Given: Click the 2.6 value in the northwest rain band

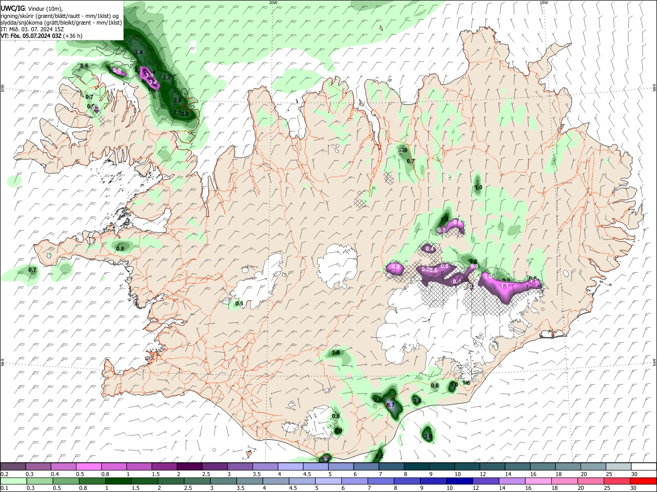Looking at the screenshot, I should point(178,100).
